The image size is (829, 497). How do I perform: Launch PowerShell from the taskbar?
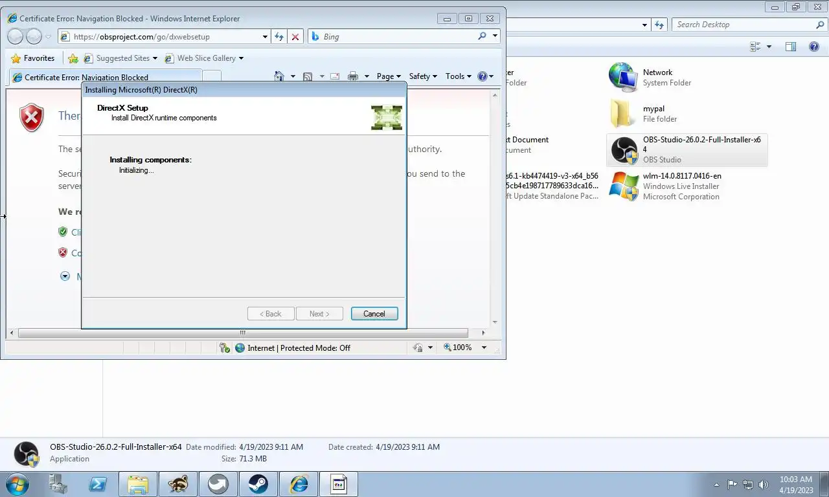click(98, 484)
